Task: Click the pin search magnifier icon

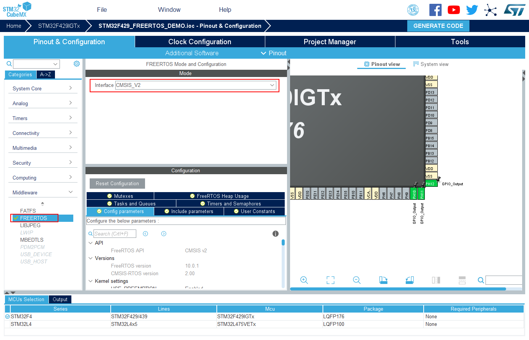Action: point(481,280)
